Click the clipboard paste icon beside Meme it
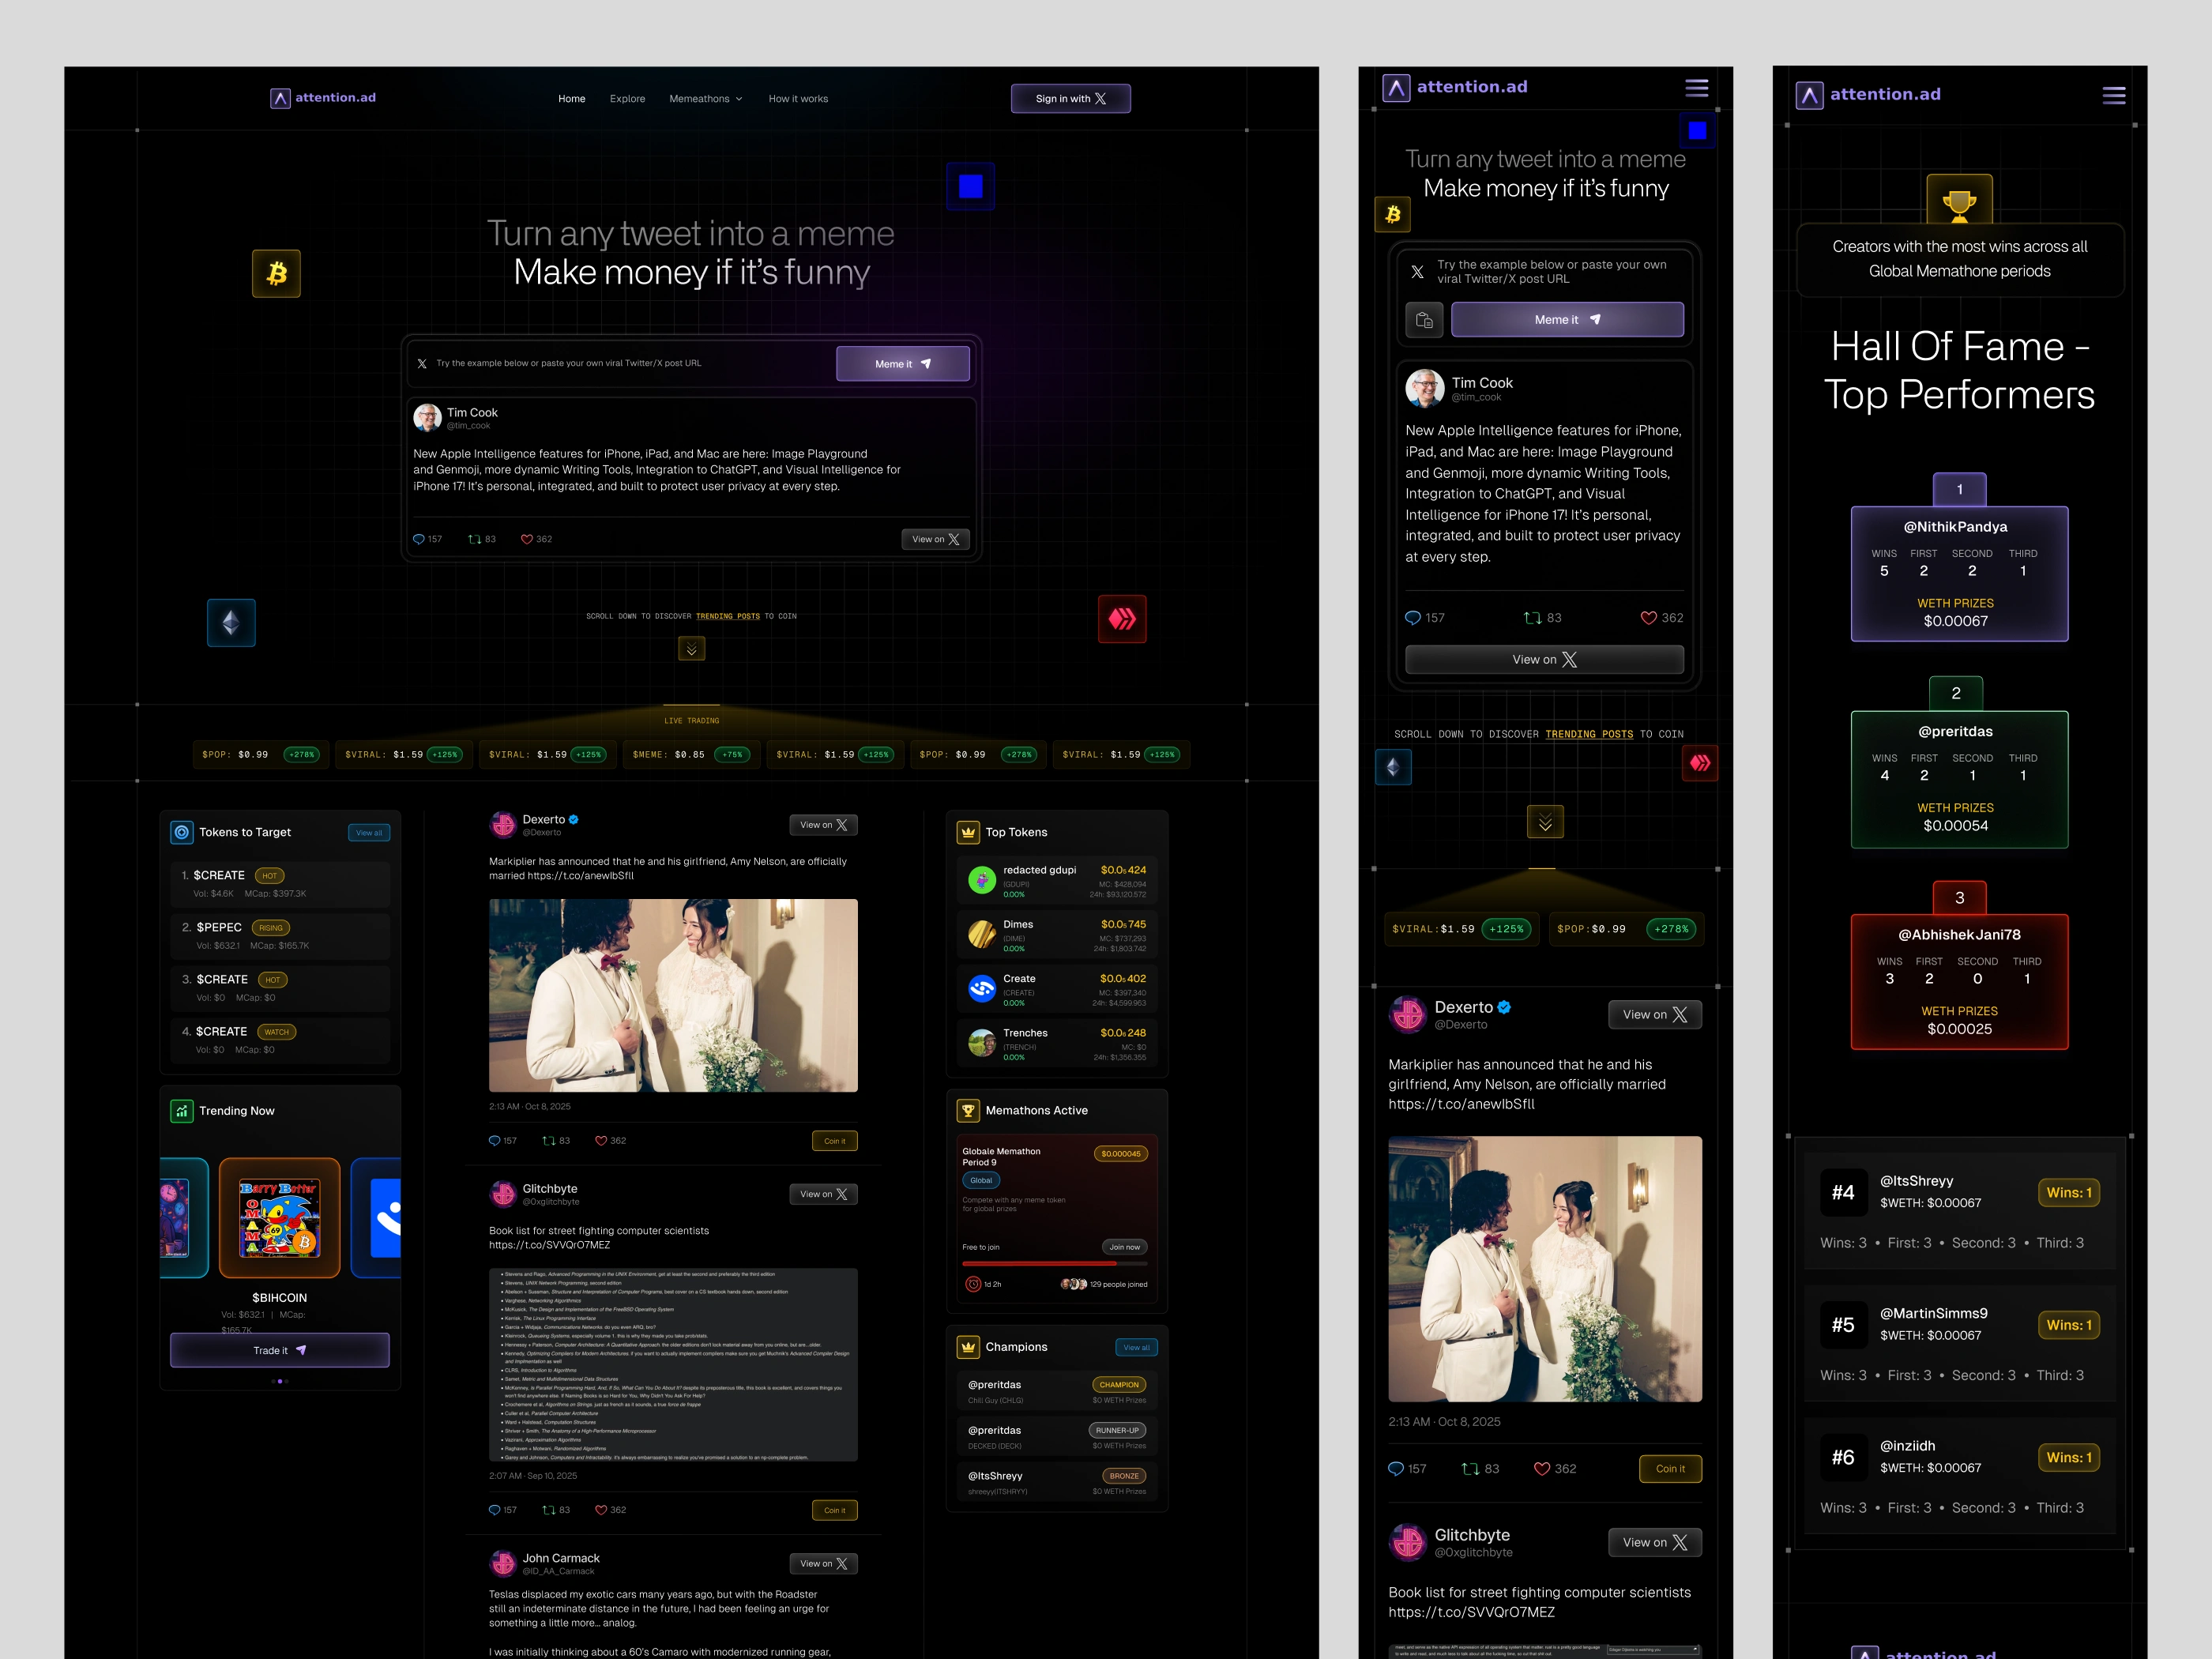Screen dimensions: 2212x1659 point(1424,320)
